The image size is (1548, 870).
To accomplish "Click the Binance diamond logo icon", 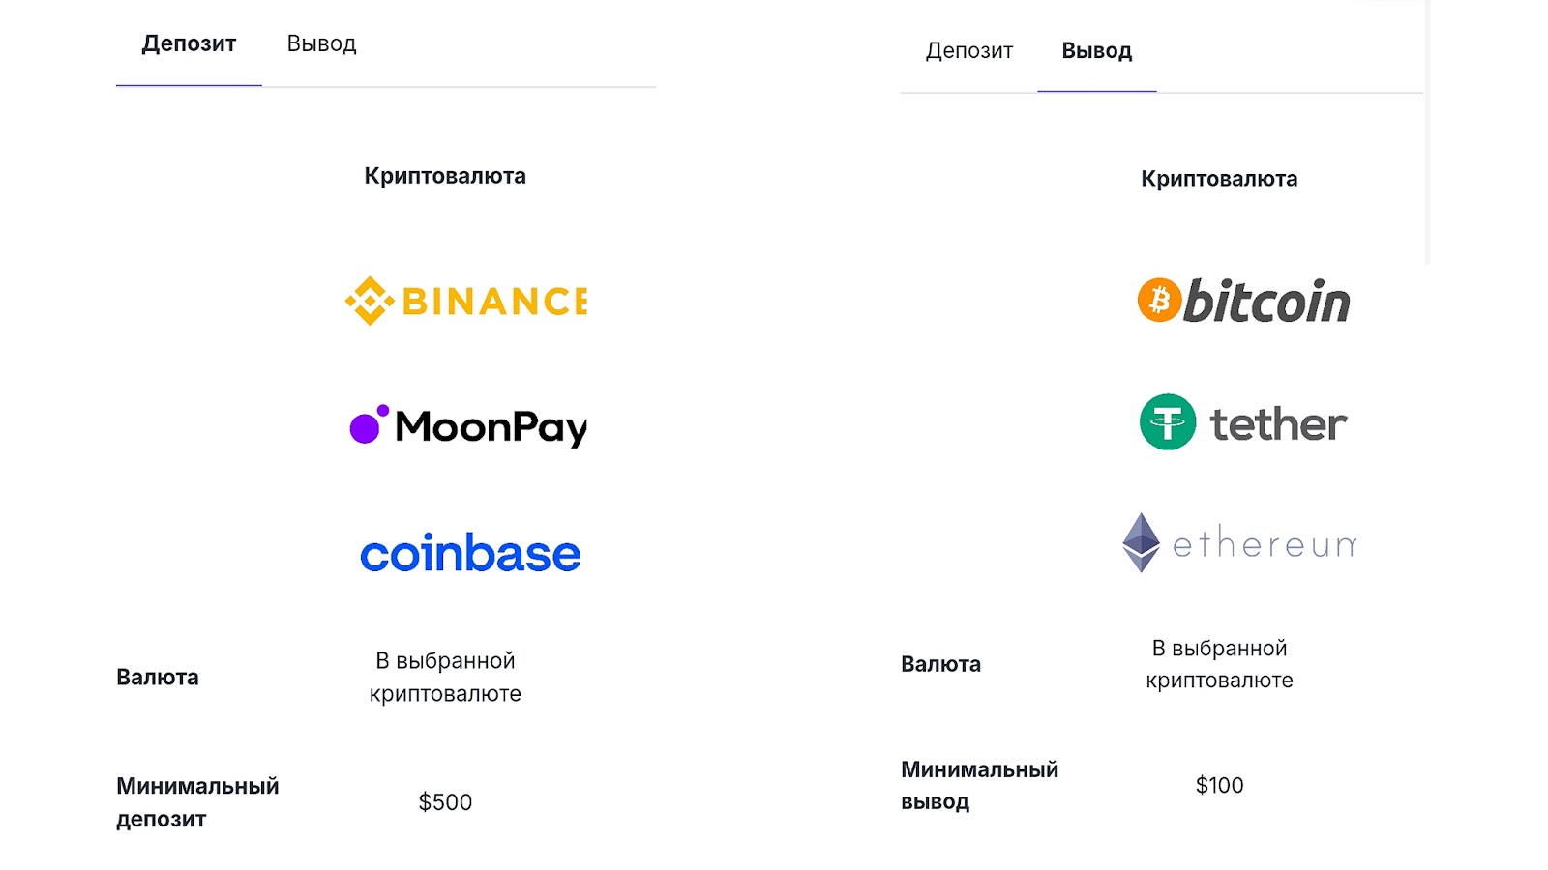I will tap(370, 301).
